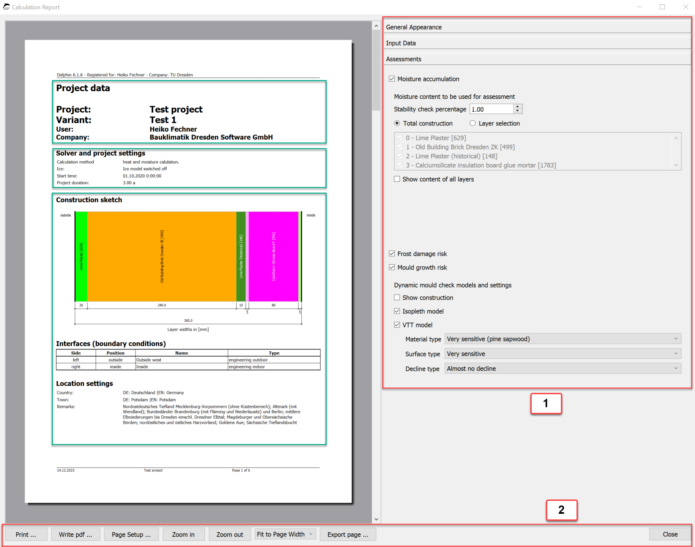Click the Export page ... button
The height and width of the screenshot is (547, 695).
tap(347, 534)
